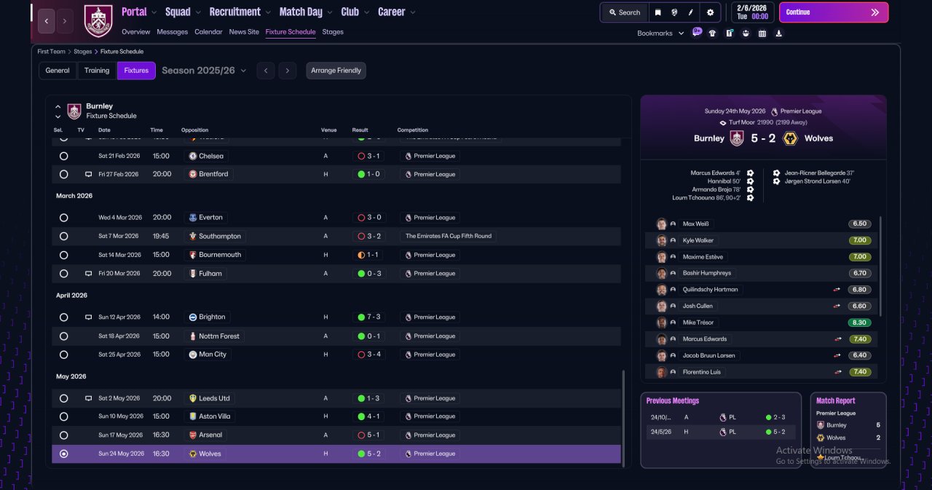Switch to the Stages tab
Image resolution: width=932 pixels, height=490 pixels.
coord(333,32)
